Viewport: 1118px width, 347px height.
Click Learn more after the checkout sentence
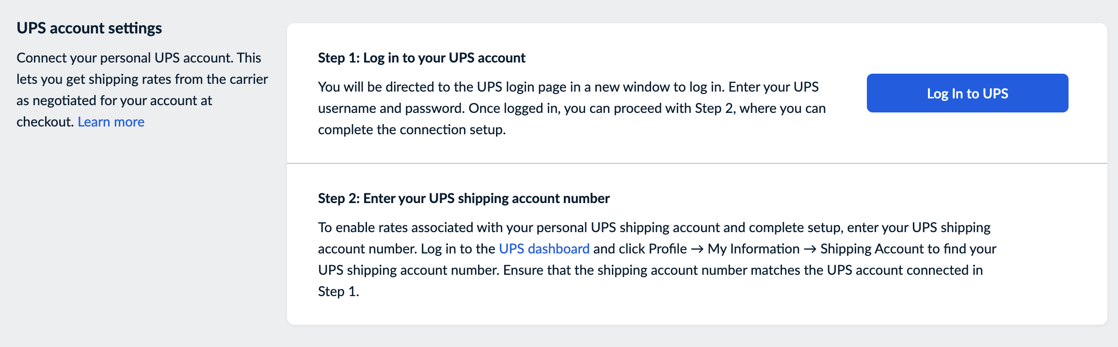pyautogui.click(x=111, y=122)
